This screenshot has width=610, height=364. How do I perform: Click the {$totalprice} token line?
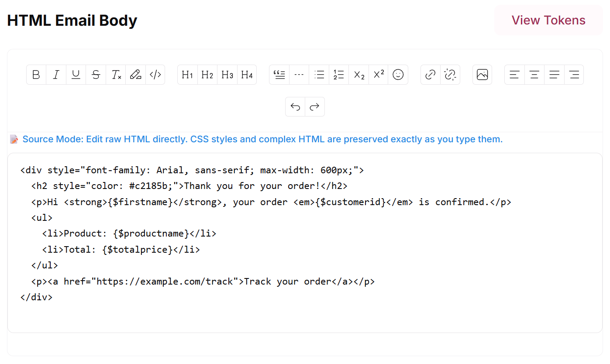point(121,250)
